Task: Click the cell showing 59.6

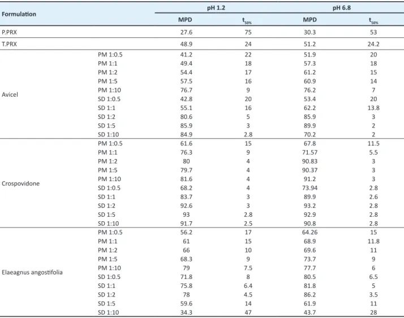Action: [186, 303]
